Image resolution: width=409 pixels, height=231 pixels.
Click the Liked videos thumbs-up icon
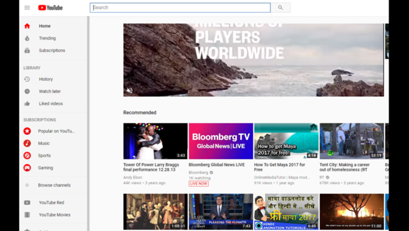[x=27, y=104]
